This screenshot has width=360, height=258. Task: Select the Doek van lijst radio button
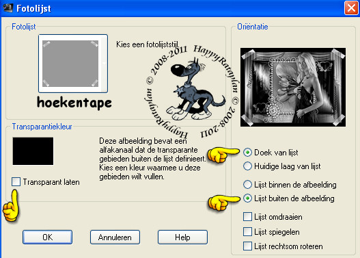(x=247, y=152)
